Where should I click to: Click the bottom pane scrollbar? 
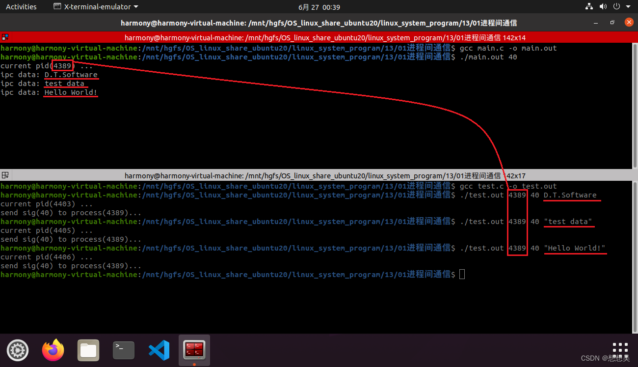635,256
